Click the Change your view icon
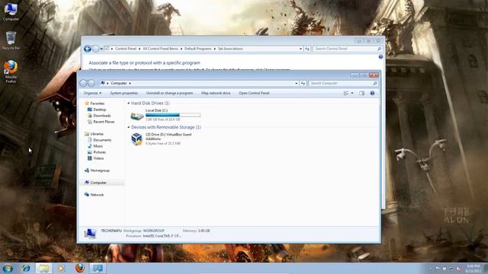The image size is (488, 274). (345, 93)
